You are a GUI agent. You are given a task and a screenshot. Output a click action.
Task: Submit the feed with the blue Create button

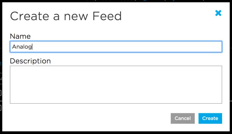click(210, 118)
